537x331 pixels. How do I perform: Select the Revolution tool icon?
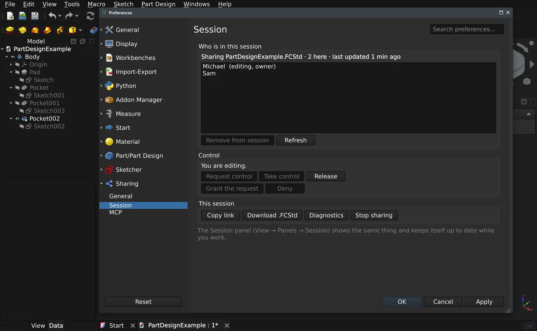click(x=22, y=30)
